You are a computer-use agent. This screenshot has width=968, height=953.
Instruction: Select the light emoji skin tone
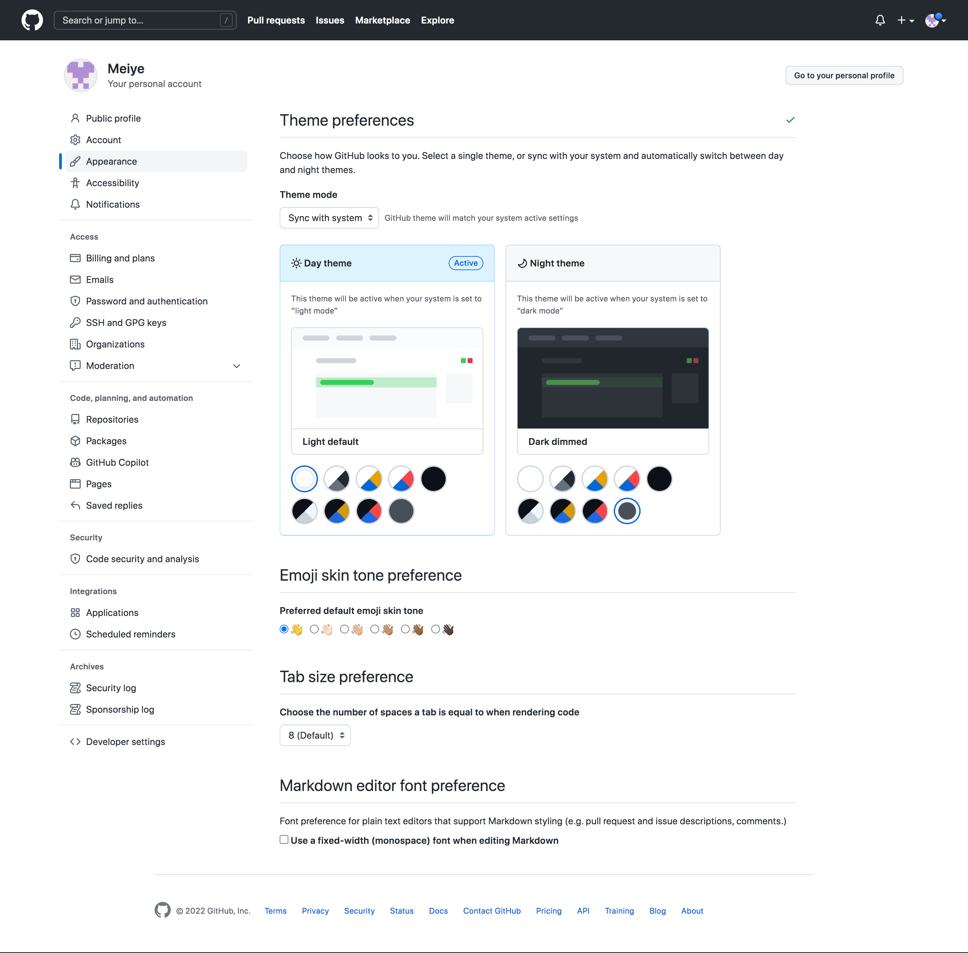(x=314, y=629)
